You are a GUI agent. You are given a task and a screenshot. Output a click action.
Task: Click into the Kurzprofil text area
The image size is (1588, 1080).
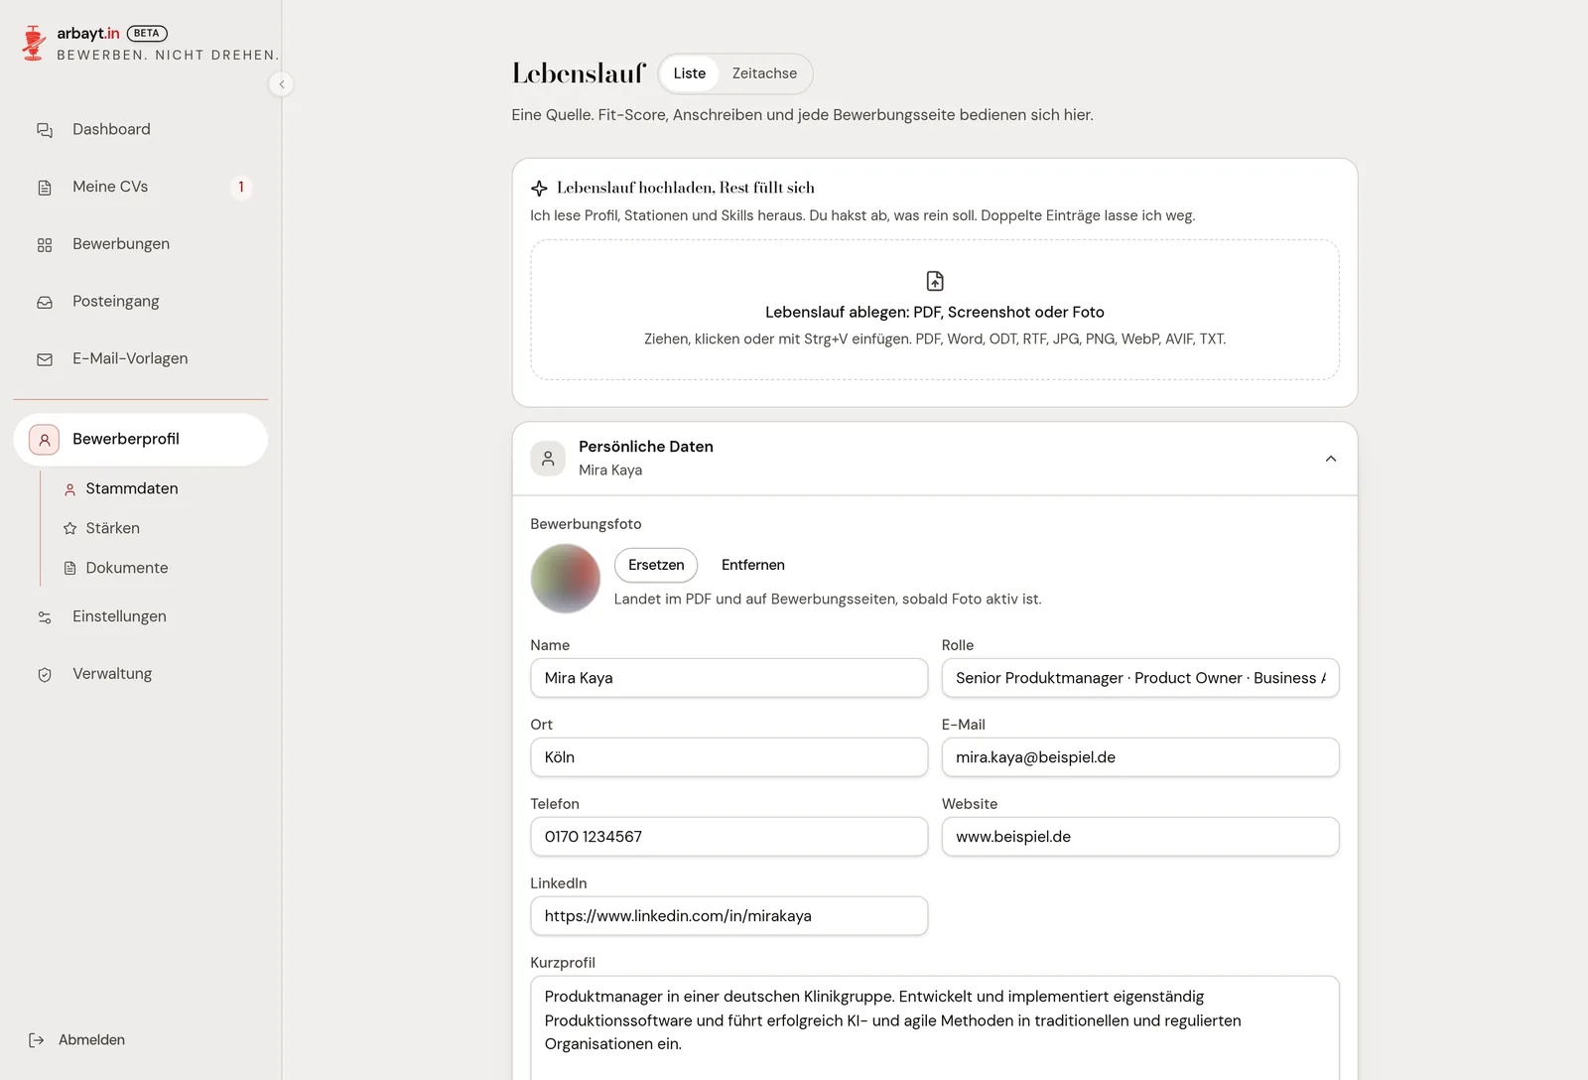[x=935, y=1027]
